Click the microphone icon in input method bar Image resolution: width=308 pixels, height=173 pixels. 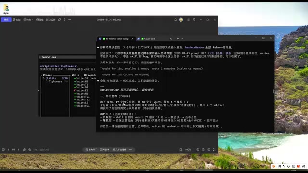click(288, 166)
